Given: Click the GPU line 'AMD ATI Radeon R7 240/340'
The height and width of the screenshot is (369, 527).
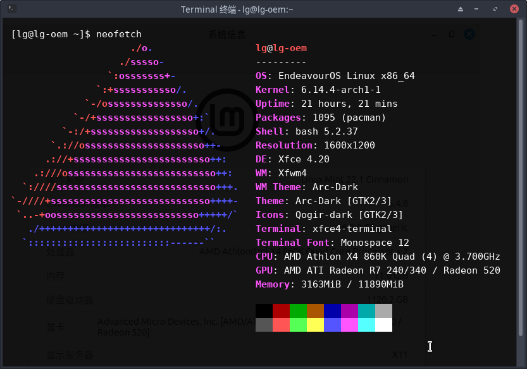Looking at the screenshot, I should (x=356, y=270).
